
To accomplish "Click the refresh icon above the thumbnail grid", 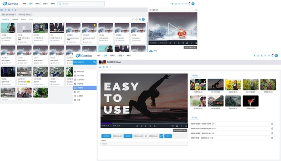I will point(133,19).
